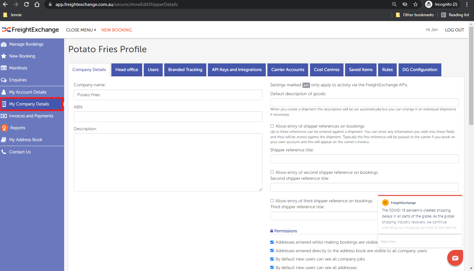Click the Shipper reference title field
The height and width of the screenshot is (271, 474).
point(365,159)
